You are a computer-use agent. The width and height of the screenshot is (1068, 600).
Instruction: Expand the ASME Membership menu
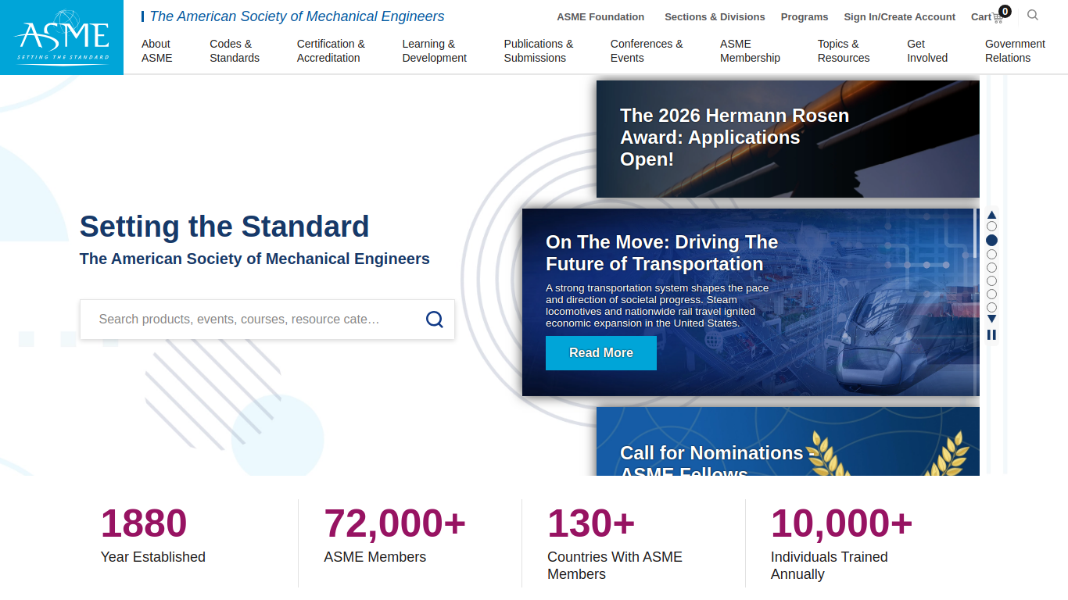coord(750,51)
